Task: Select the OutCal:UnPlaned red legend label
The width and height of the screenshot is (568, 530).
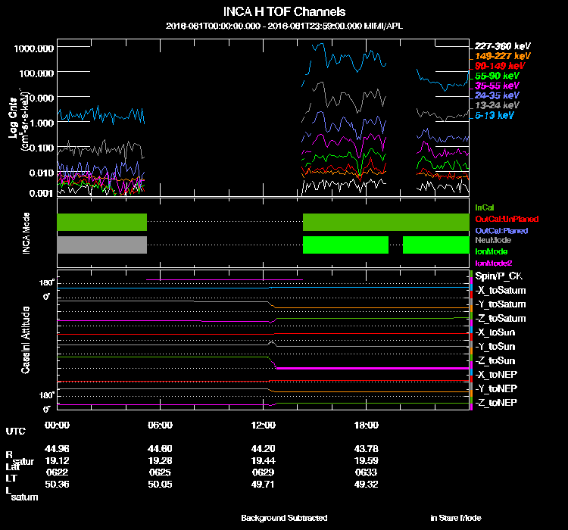Action: (501, 219)
